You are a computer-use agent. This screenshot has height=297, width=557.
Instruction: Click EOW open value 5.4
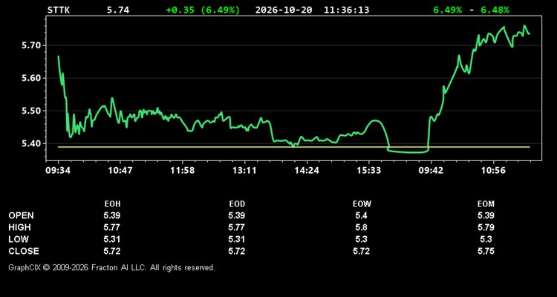coord(361,215)
